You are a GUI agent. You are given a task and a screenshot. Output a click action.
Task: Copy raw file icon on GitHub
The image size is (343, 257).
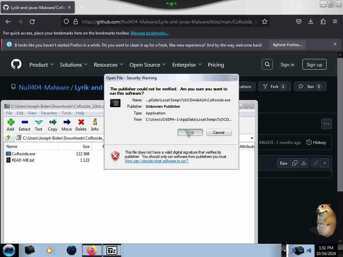tap(295, 163)
